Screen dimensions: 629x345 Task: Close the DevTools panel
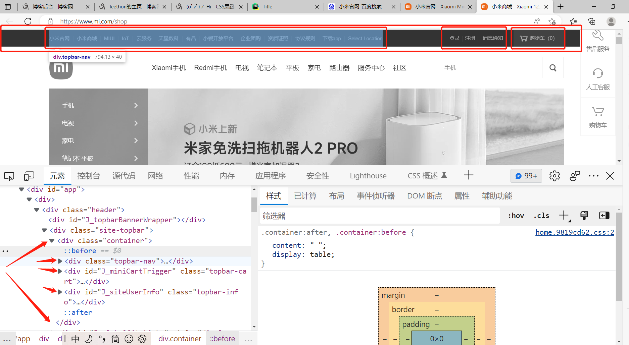coord(610,176)
